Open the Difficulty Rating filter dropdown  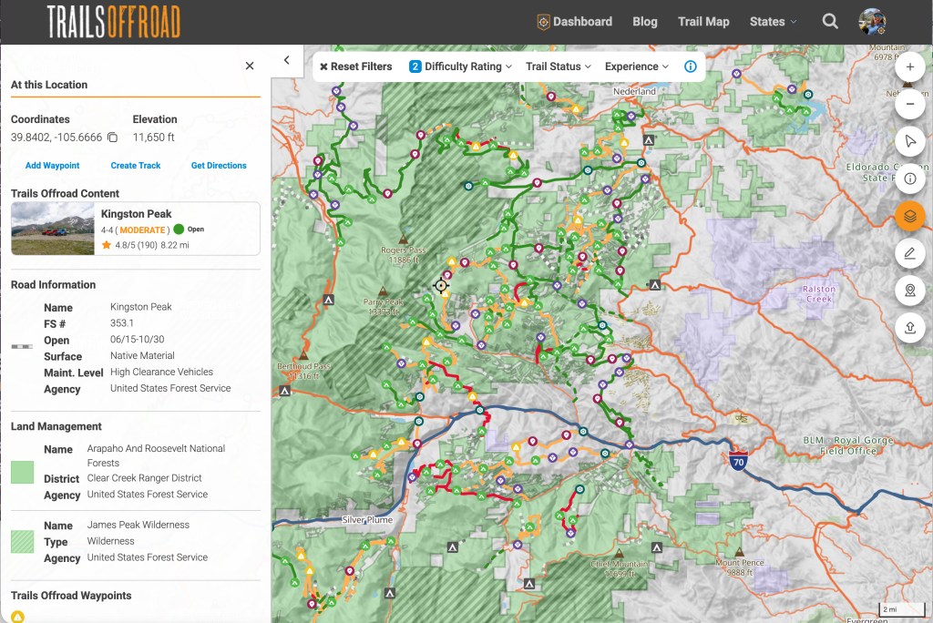pyautogui.click(x=460, y=66)
